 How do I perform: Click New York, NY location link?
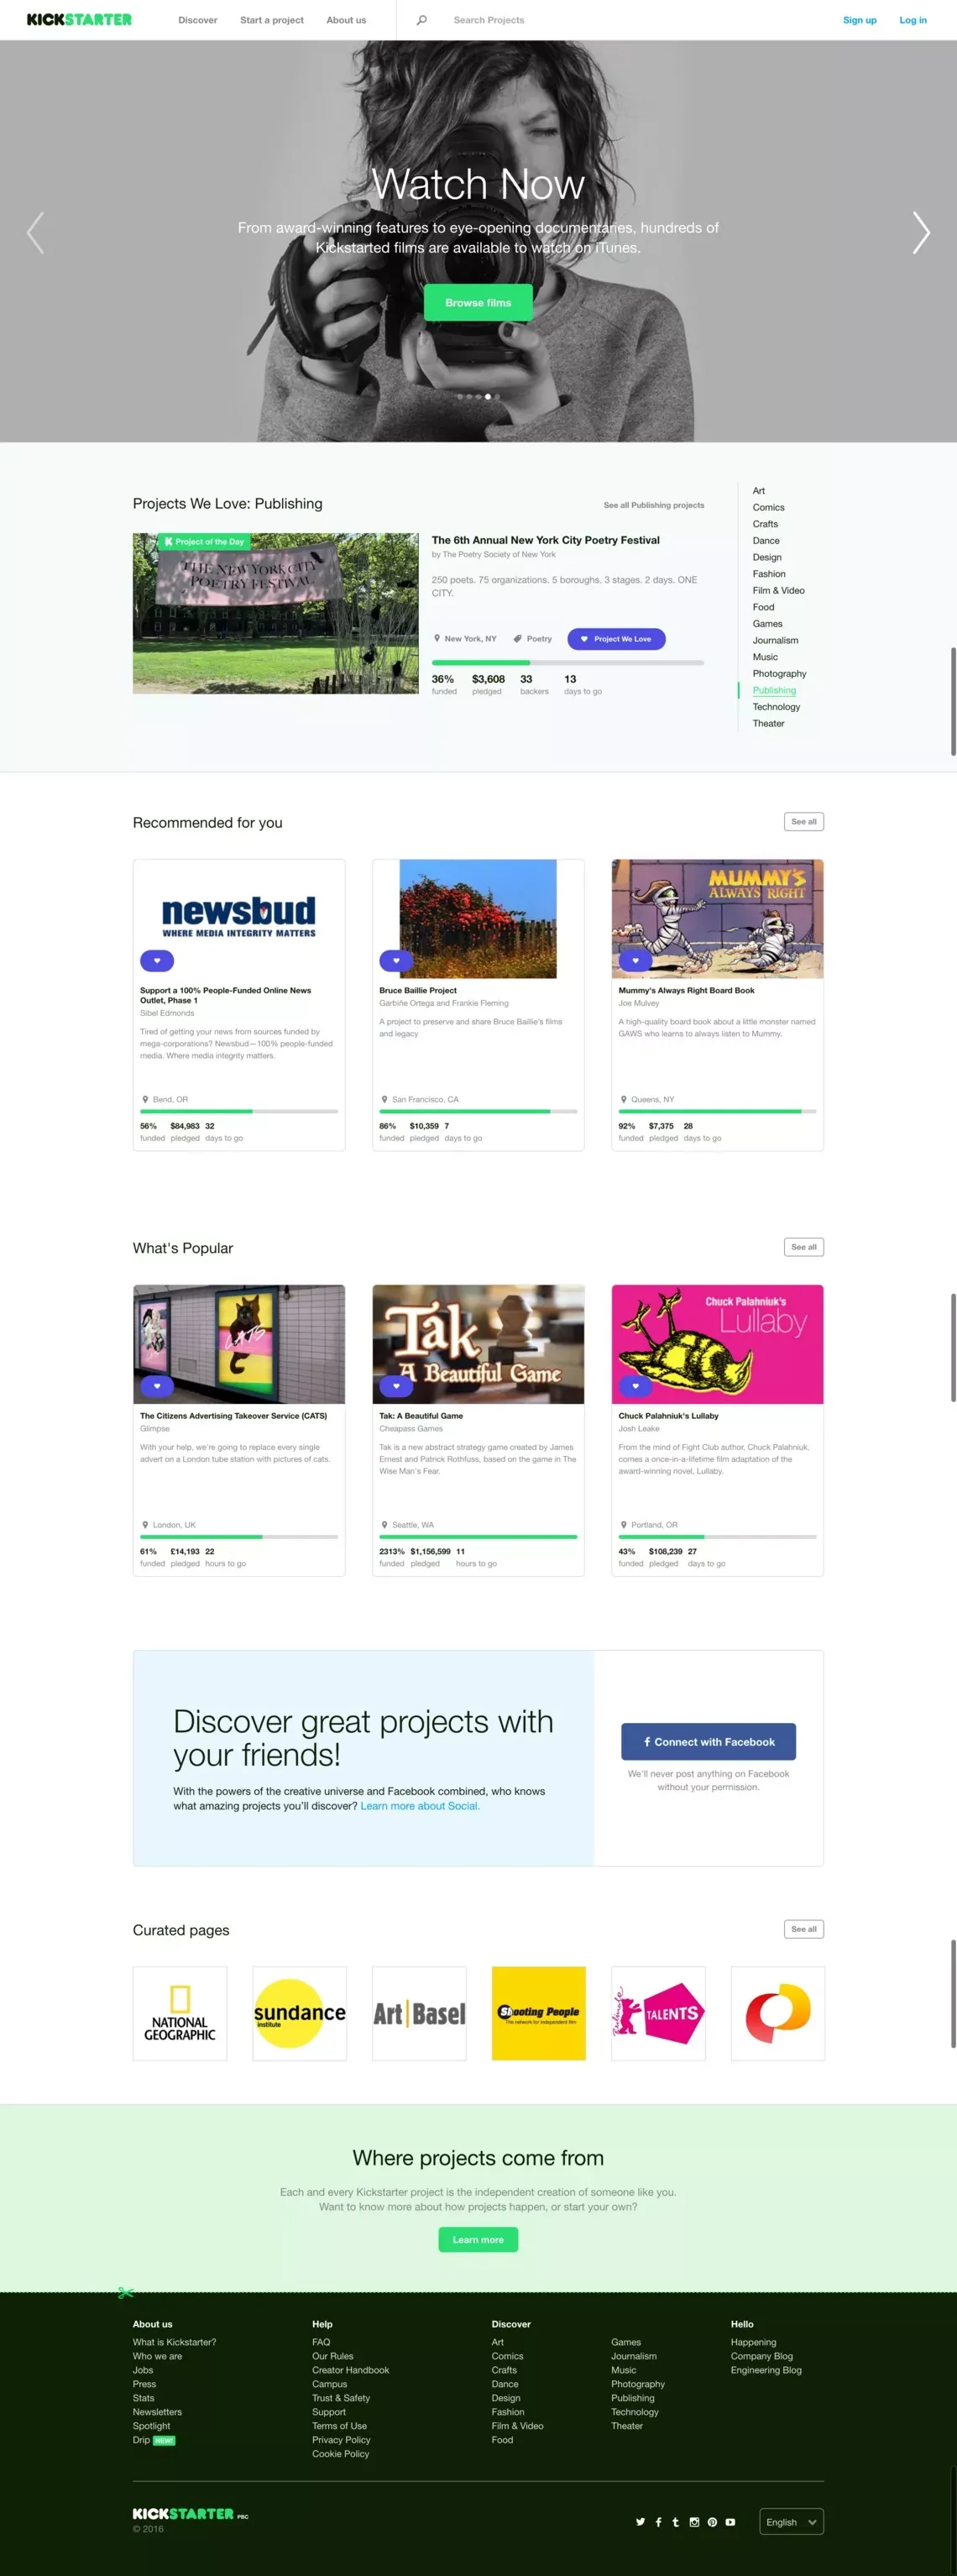[465, 639]
